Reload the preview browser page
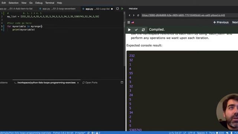The width and height of the screenshot is (238, 134). pos(138,15)
